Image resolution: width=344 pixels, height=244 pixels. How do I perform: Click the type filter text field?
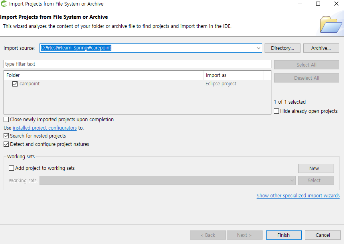[x=137, y=64]
